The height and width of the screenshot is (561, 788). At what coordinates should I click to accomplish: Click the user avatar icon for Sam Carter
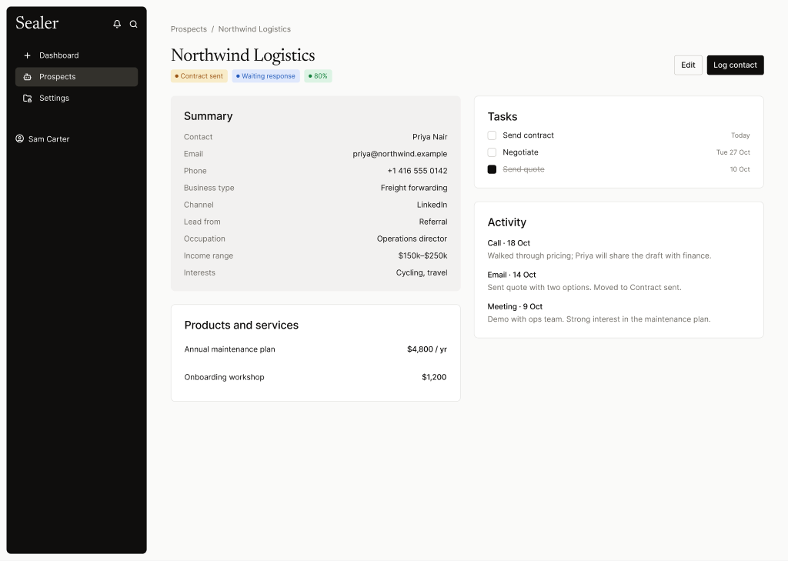coord(19,139)
